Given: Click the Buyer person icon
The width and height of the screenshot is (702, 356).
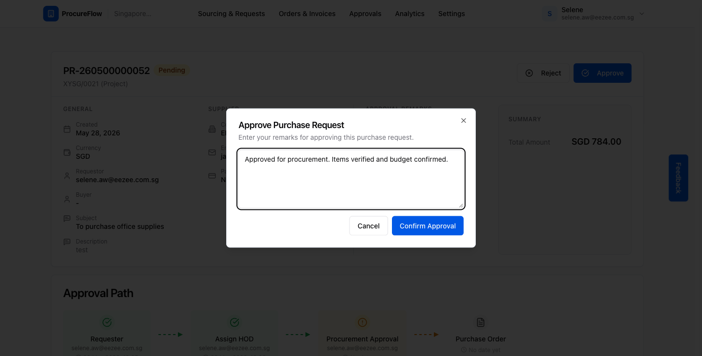Looking at the screenshot, I should (x=67, y=199).
